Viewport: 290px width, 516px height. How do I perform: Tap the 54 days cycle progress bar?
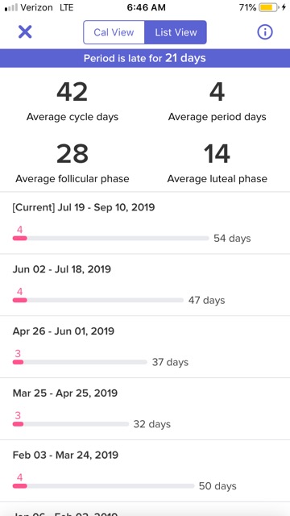(x=111, y=239)
